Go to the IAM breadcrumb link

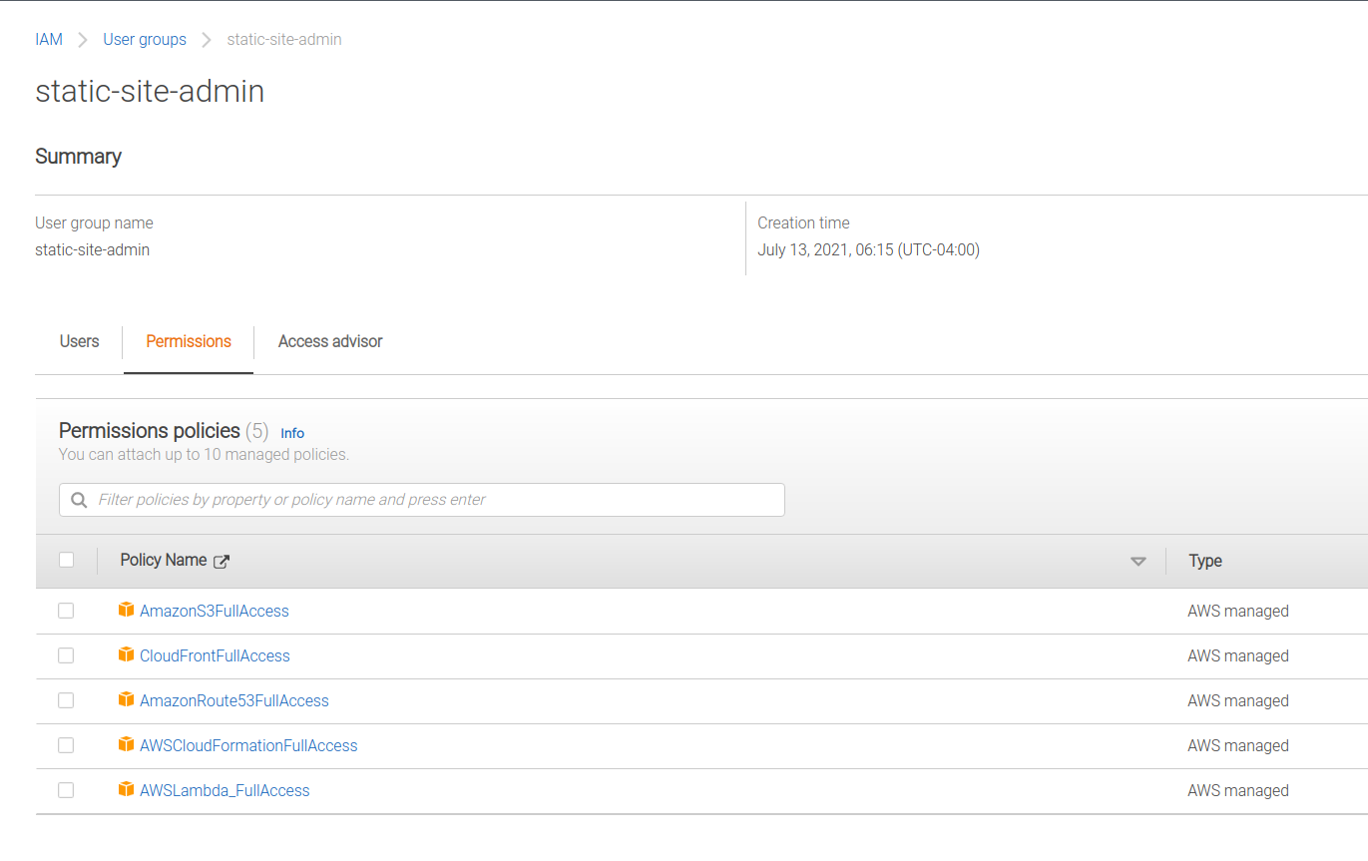[x=49, y=40]
